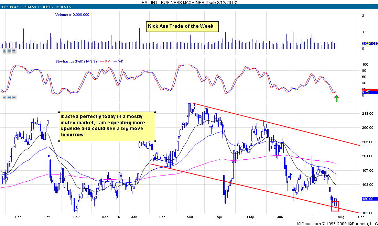Click the move-up arrow in the Volume panel
The height and width of the screenshot is (226, 378).
[x=5, y=51]
